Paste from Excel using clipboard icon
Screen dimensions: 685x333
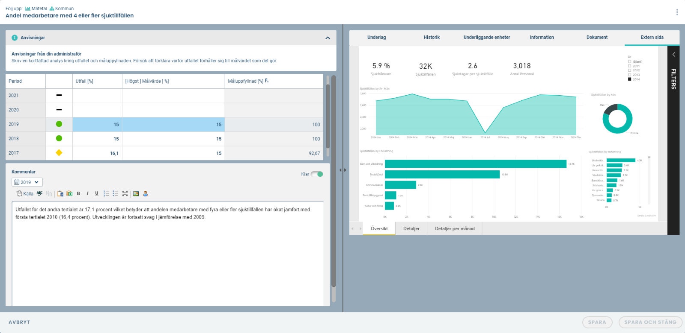(69, 194)
